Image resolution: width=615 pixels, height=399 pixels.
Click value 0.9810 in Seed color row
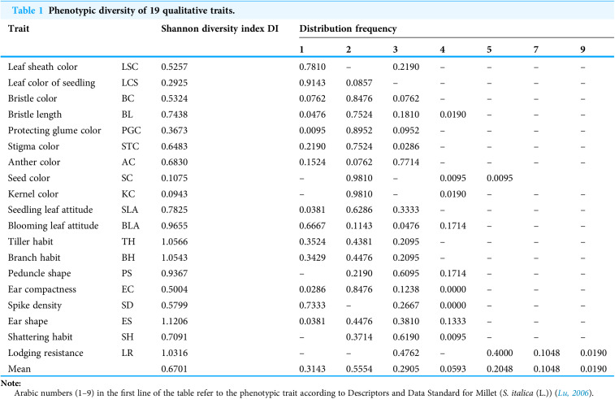(359, 178)
